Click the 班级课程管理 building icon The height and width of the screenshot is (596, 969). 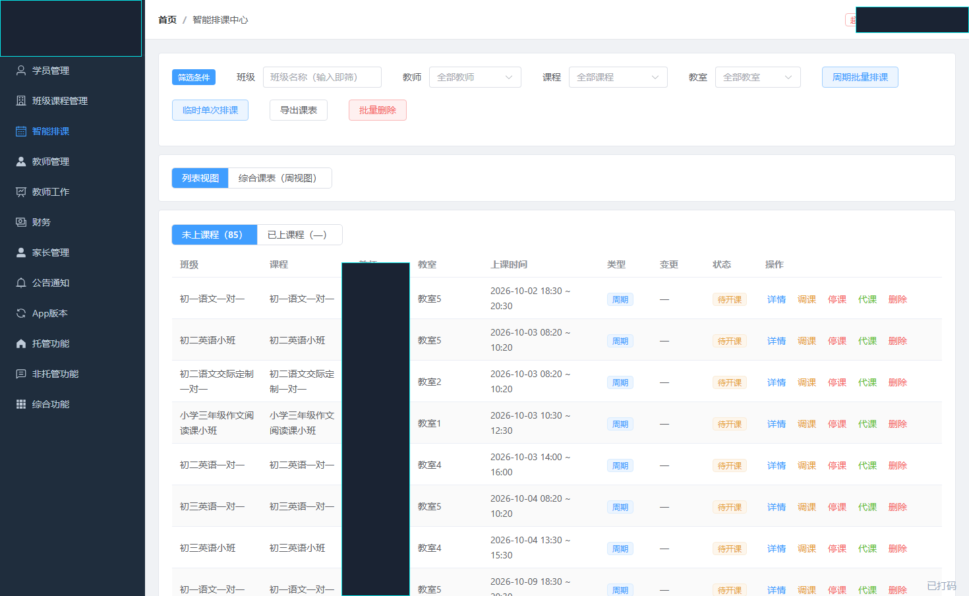pyautogui.click(x=21, y=101)
